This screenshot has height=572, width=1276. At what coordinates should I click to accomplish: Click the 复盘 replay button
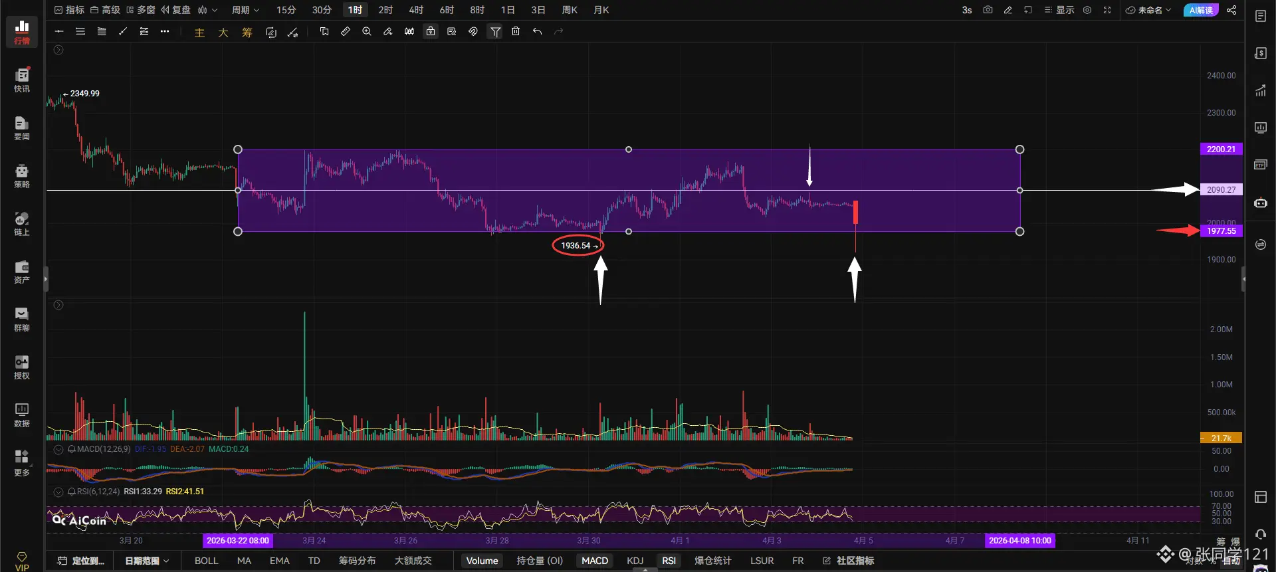[x=175, y=10]
